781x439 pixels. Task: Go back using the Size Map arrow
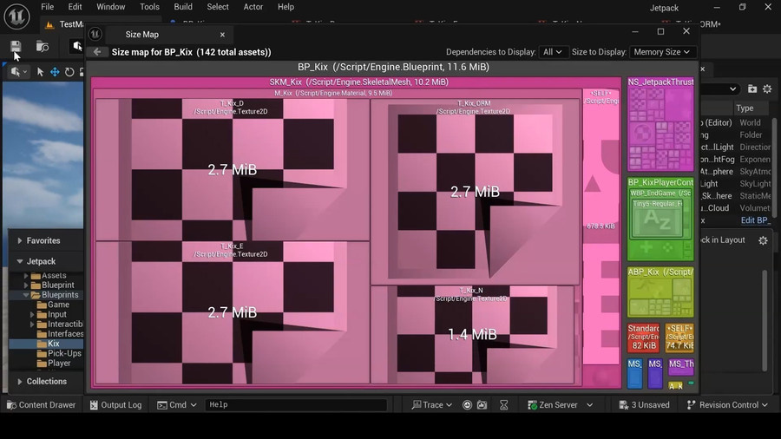pos(97,52)
